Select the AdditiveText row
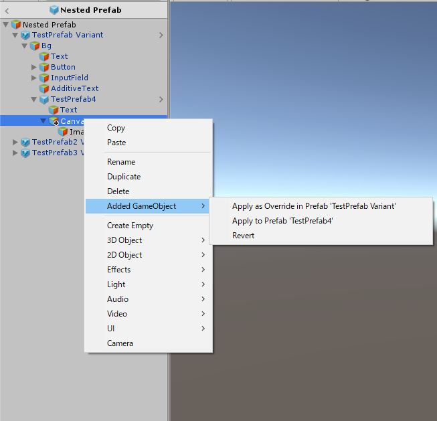 click(84, 88)
